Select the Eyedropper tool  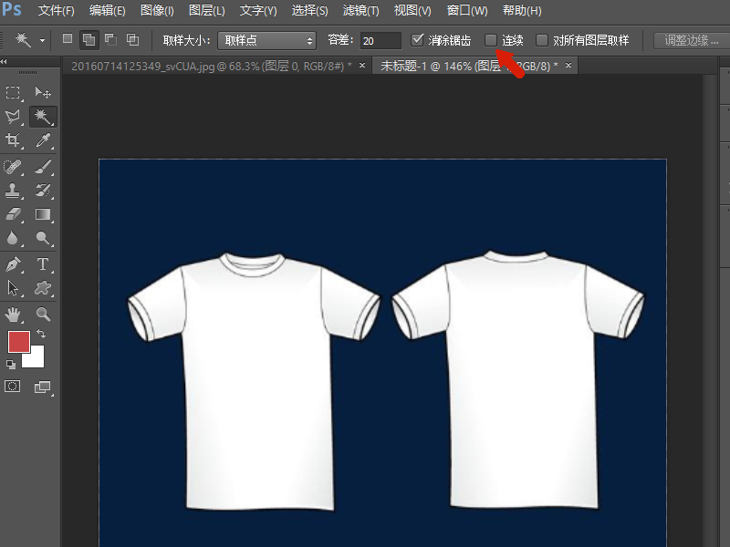pyautogui.click(x=42, y=140)
